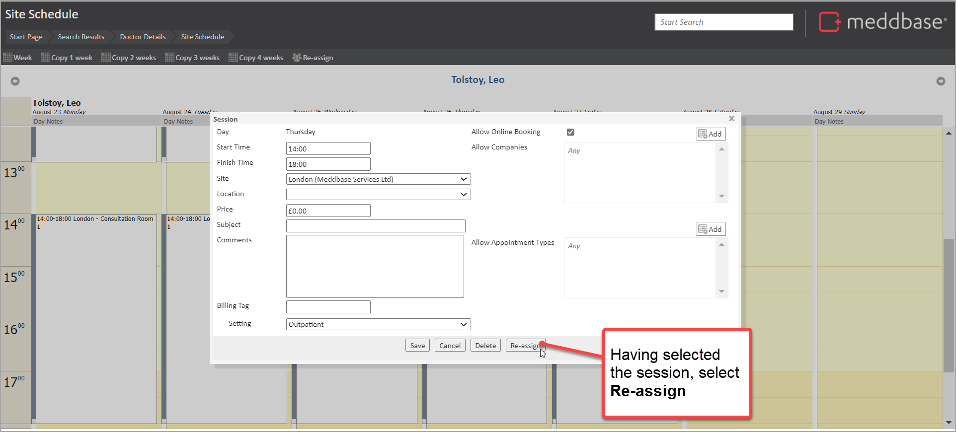Expand the Location dropdown
956x432 pixels.
(378, 195)
